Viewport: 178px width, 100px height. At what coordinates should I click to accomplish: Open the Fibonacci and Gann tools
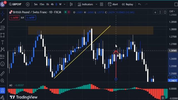pyautogui.click(x=3, y=28)
